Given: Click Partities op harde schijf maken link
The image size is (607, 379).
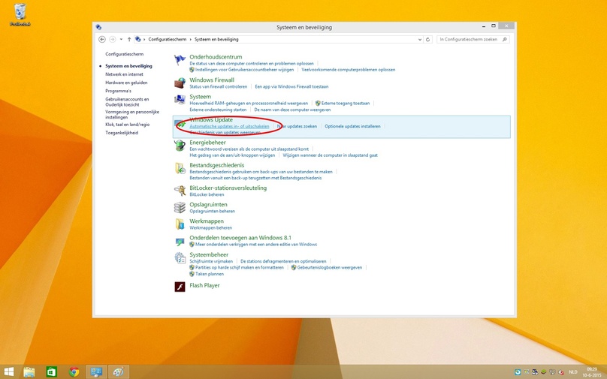Looking at the screenshot, I should (239, 267).
